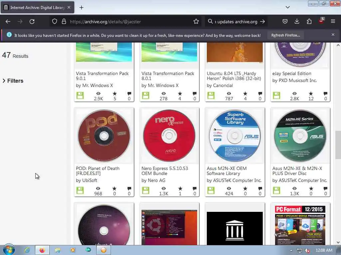Open the Extensions puzzle icon

click(309, 22)
